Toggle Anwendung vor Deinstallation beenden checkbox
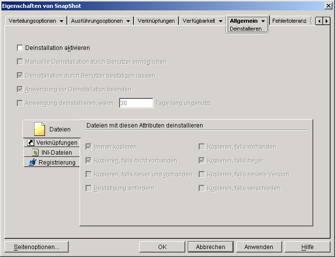 tap(20, 89)
